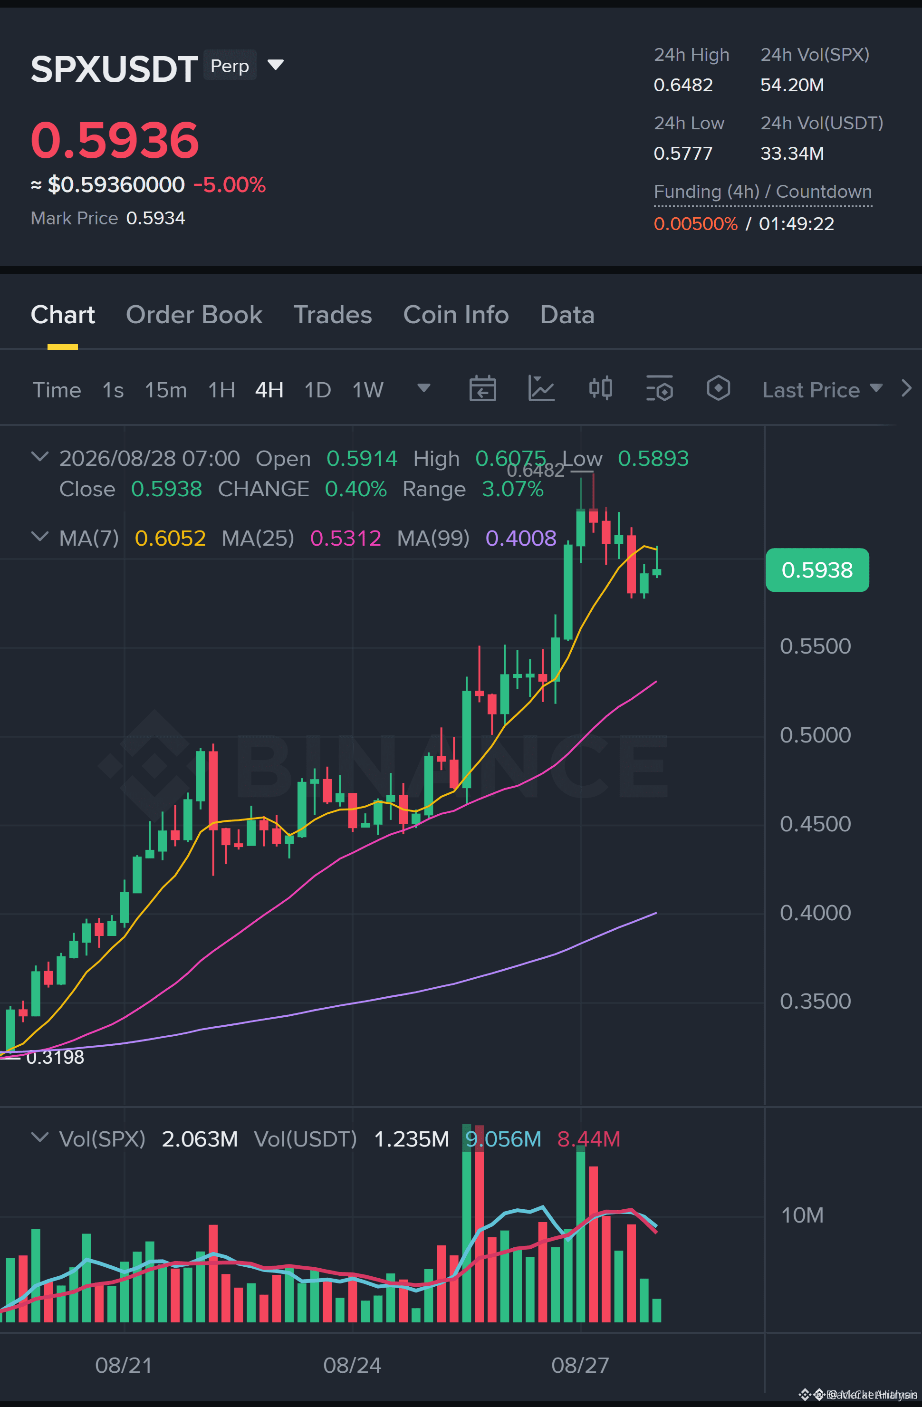Tap the last price 0.5936

[x=115, y=140]
